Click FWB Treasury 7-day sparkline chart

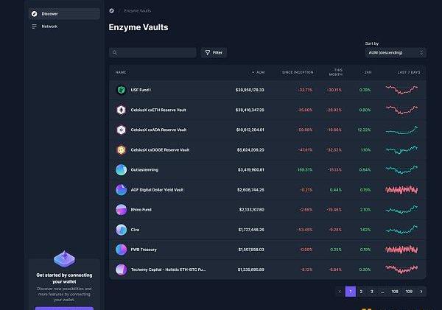pyautogui.click(x=401, y=249)
